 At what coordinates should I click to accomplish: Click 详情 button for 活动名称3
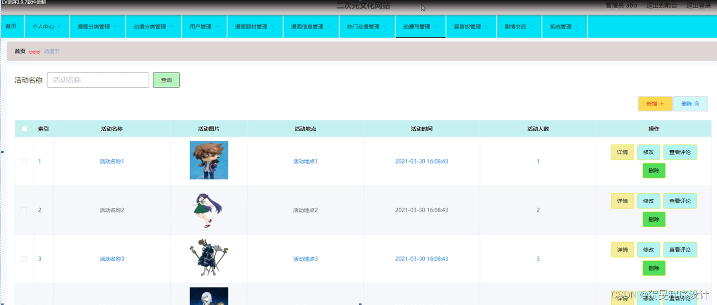click(x=623, y=250)
